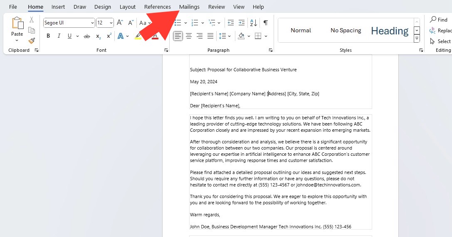Screen dimensions: 452x237
Task: Expand the Paste options arrow
Action: pos(17,41)
